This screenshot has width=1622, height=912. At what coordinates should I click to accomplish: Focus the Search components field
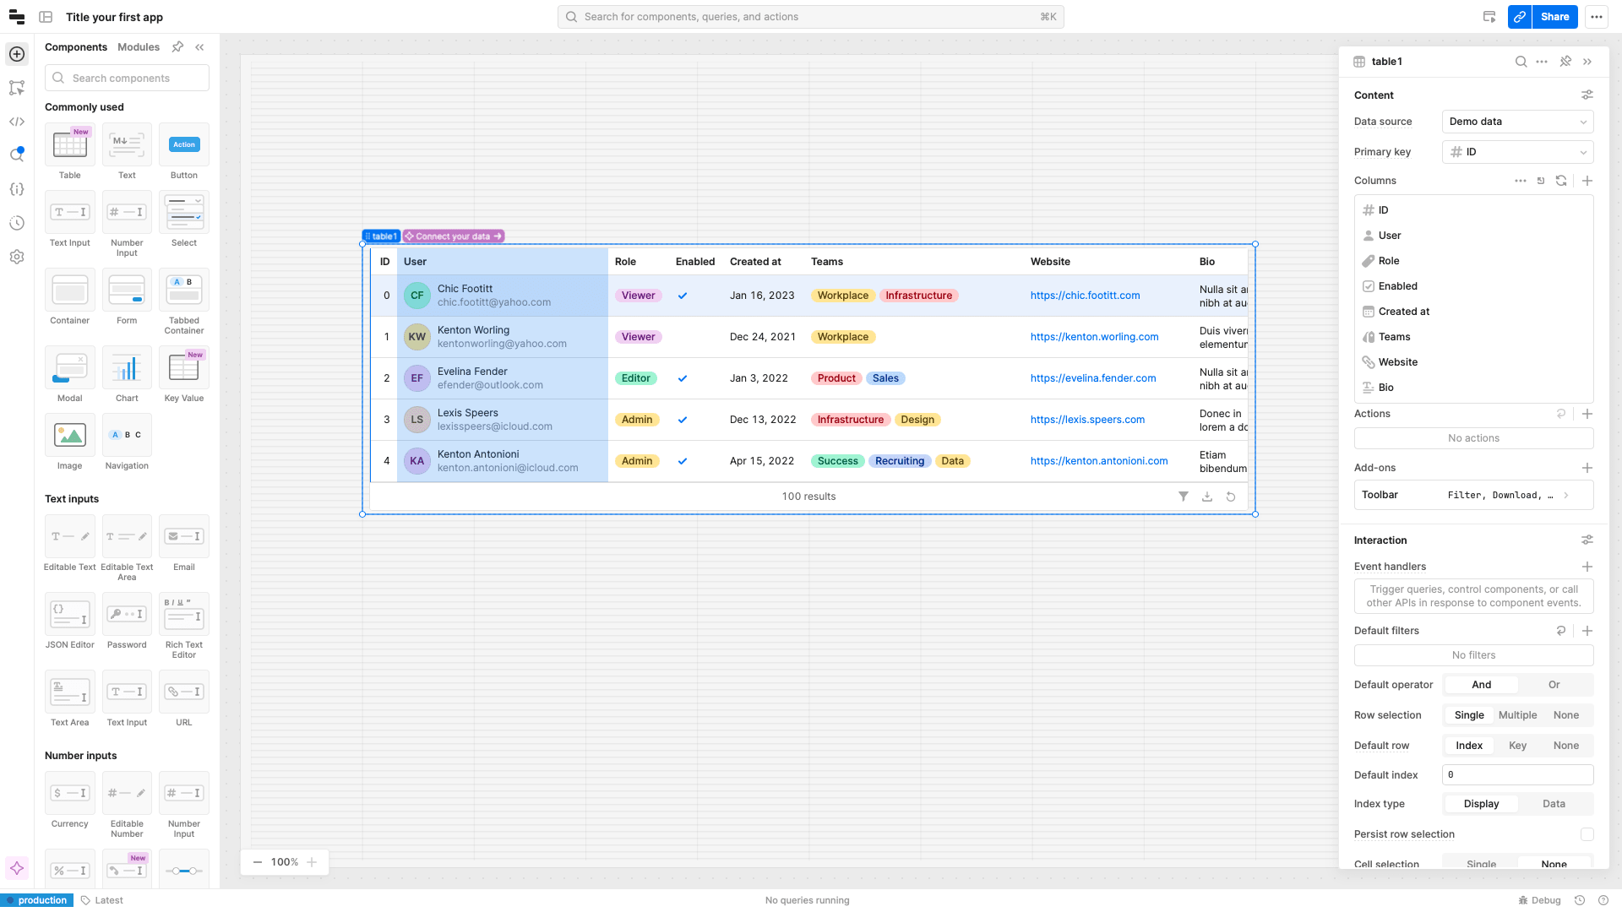(x=127, y=78)
